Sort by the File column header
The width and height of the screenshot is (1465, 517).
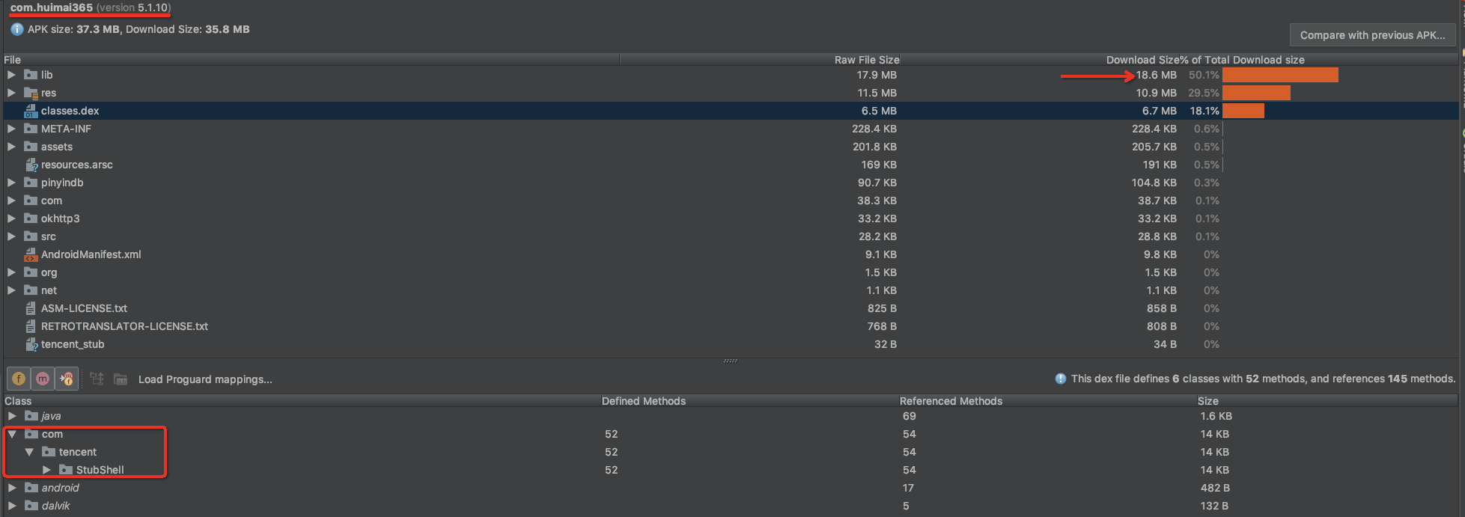pyautogui.click(x=311, y=60)
